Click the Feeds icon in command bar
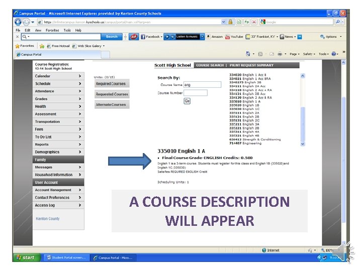Viewport: 362px width, 271px height. pyautogui.click(x=260, y=54)
